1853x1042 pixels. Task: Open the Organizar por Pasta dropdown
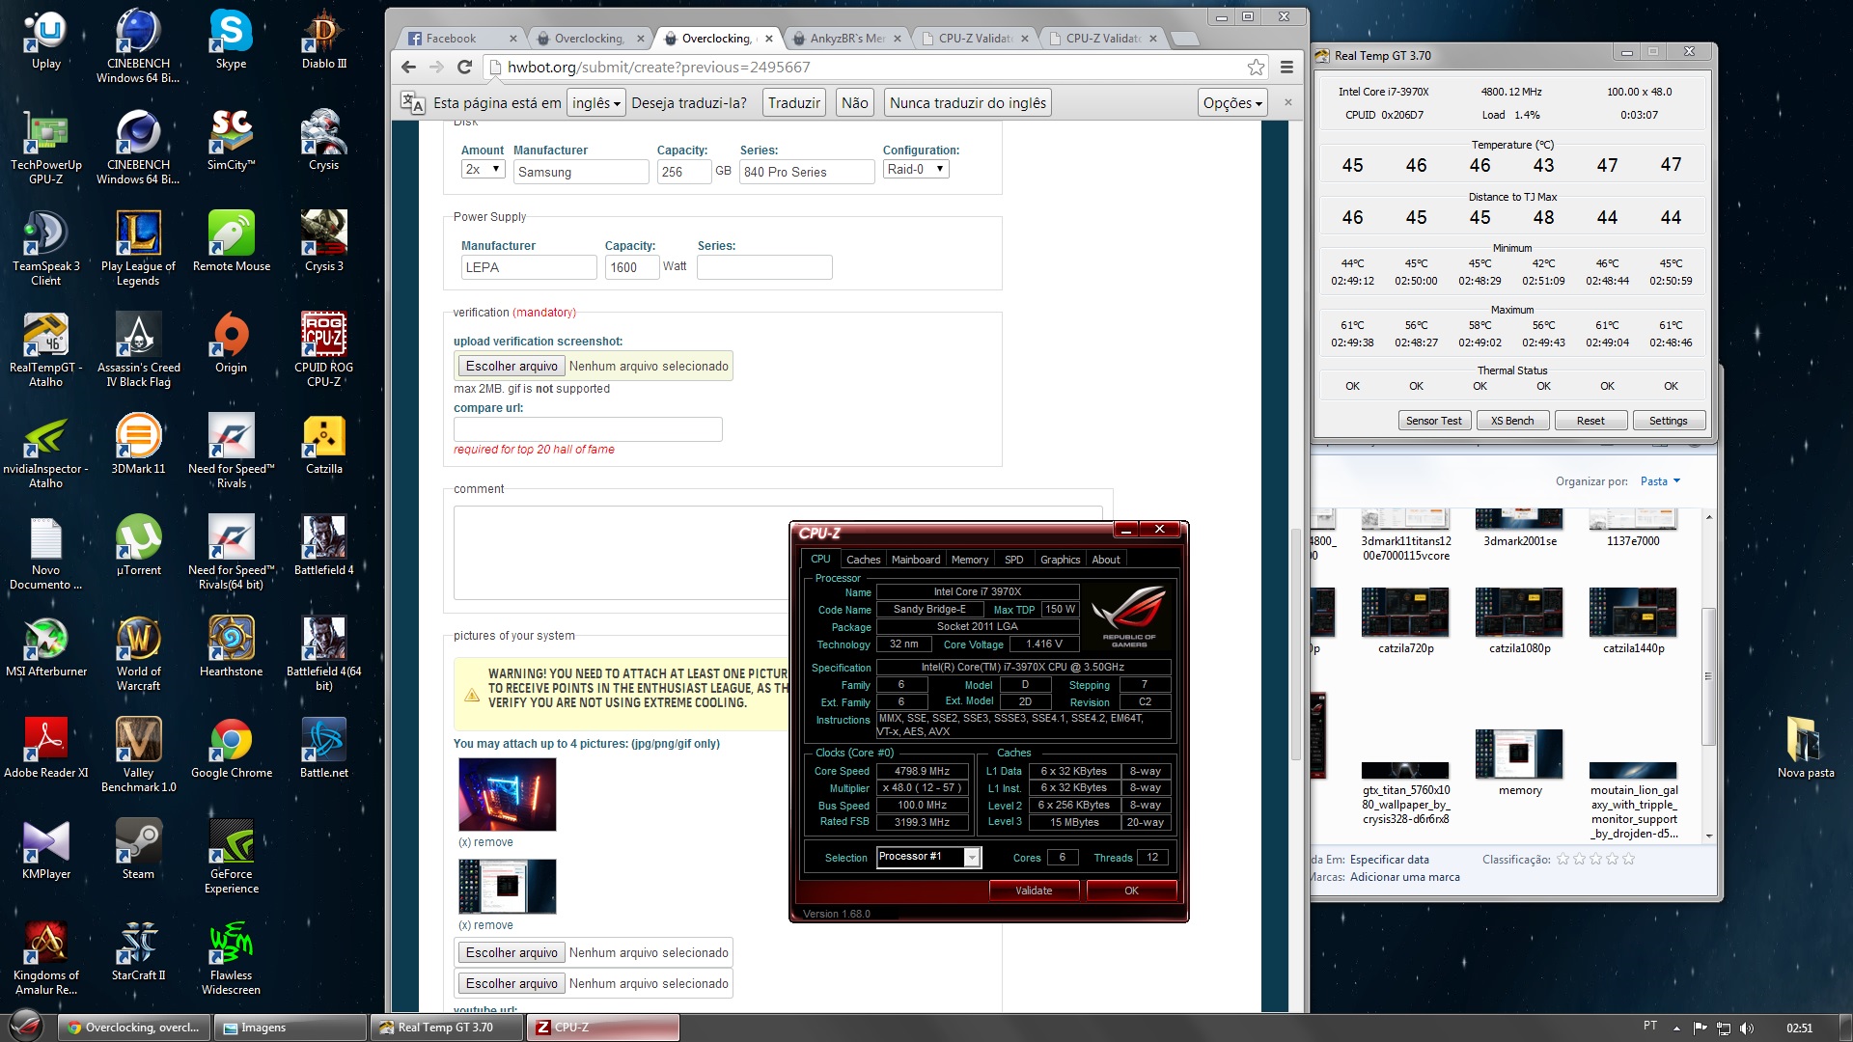point(1660,480)
